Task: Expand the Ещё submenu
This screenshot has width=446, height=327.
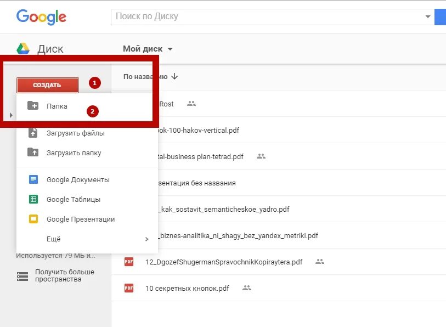Action: click(x=87, y=239)
